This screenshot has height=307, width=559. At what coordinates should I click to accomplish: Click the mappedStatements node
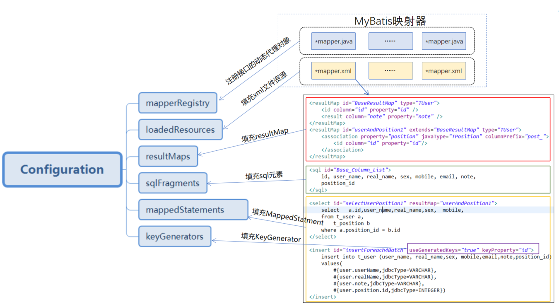193,210
